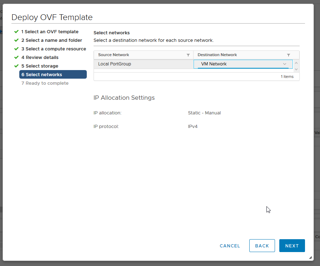Click the green checkmark beside Select storage
This screenshot has width=320, height=266.
[x=16, y=66]
